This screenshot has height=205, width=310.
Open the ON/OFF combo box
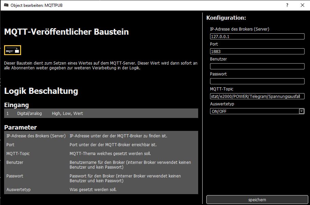coord(254,112)
